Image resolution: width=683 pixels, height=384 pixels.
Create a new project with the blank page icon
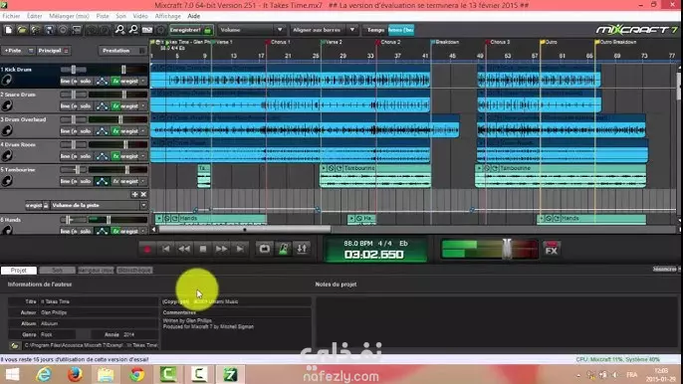point(8,30)
